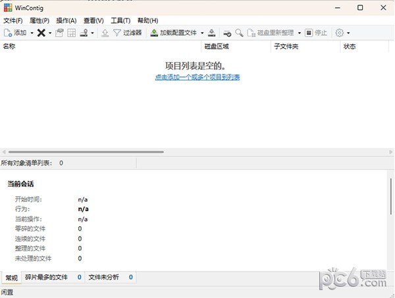Click the 添加 (Add) toolbar button
This screenshot has height=298, width=395.
[x=15, y=33]
